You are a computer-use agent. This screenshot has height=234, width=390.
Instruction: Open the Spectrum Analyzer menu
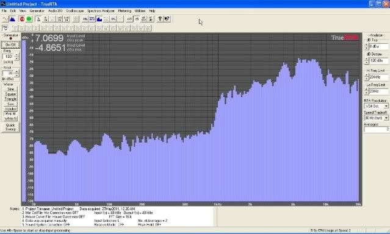click(101, 11)
